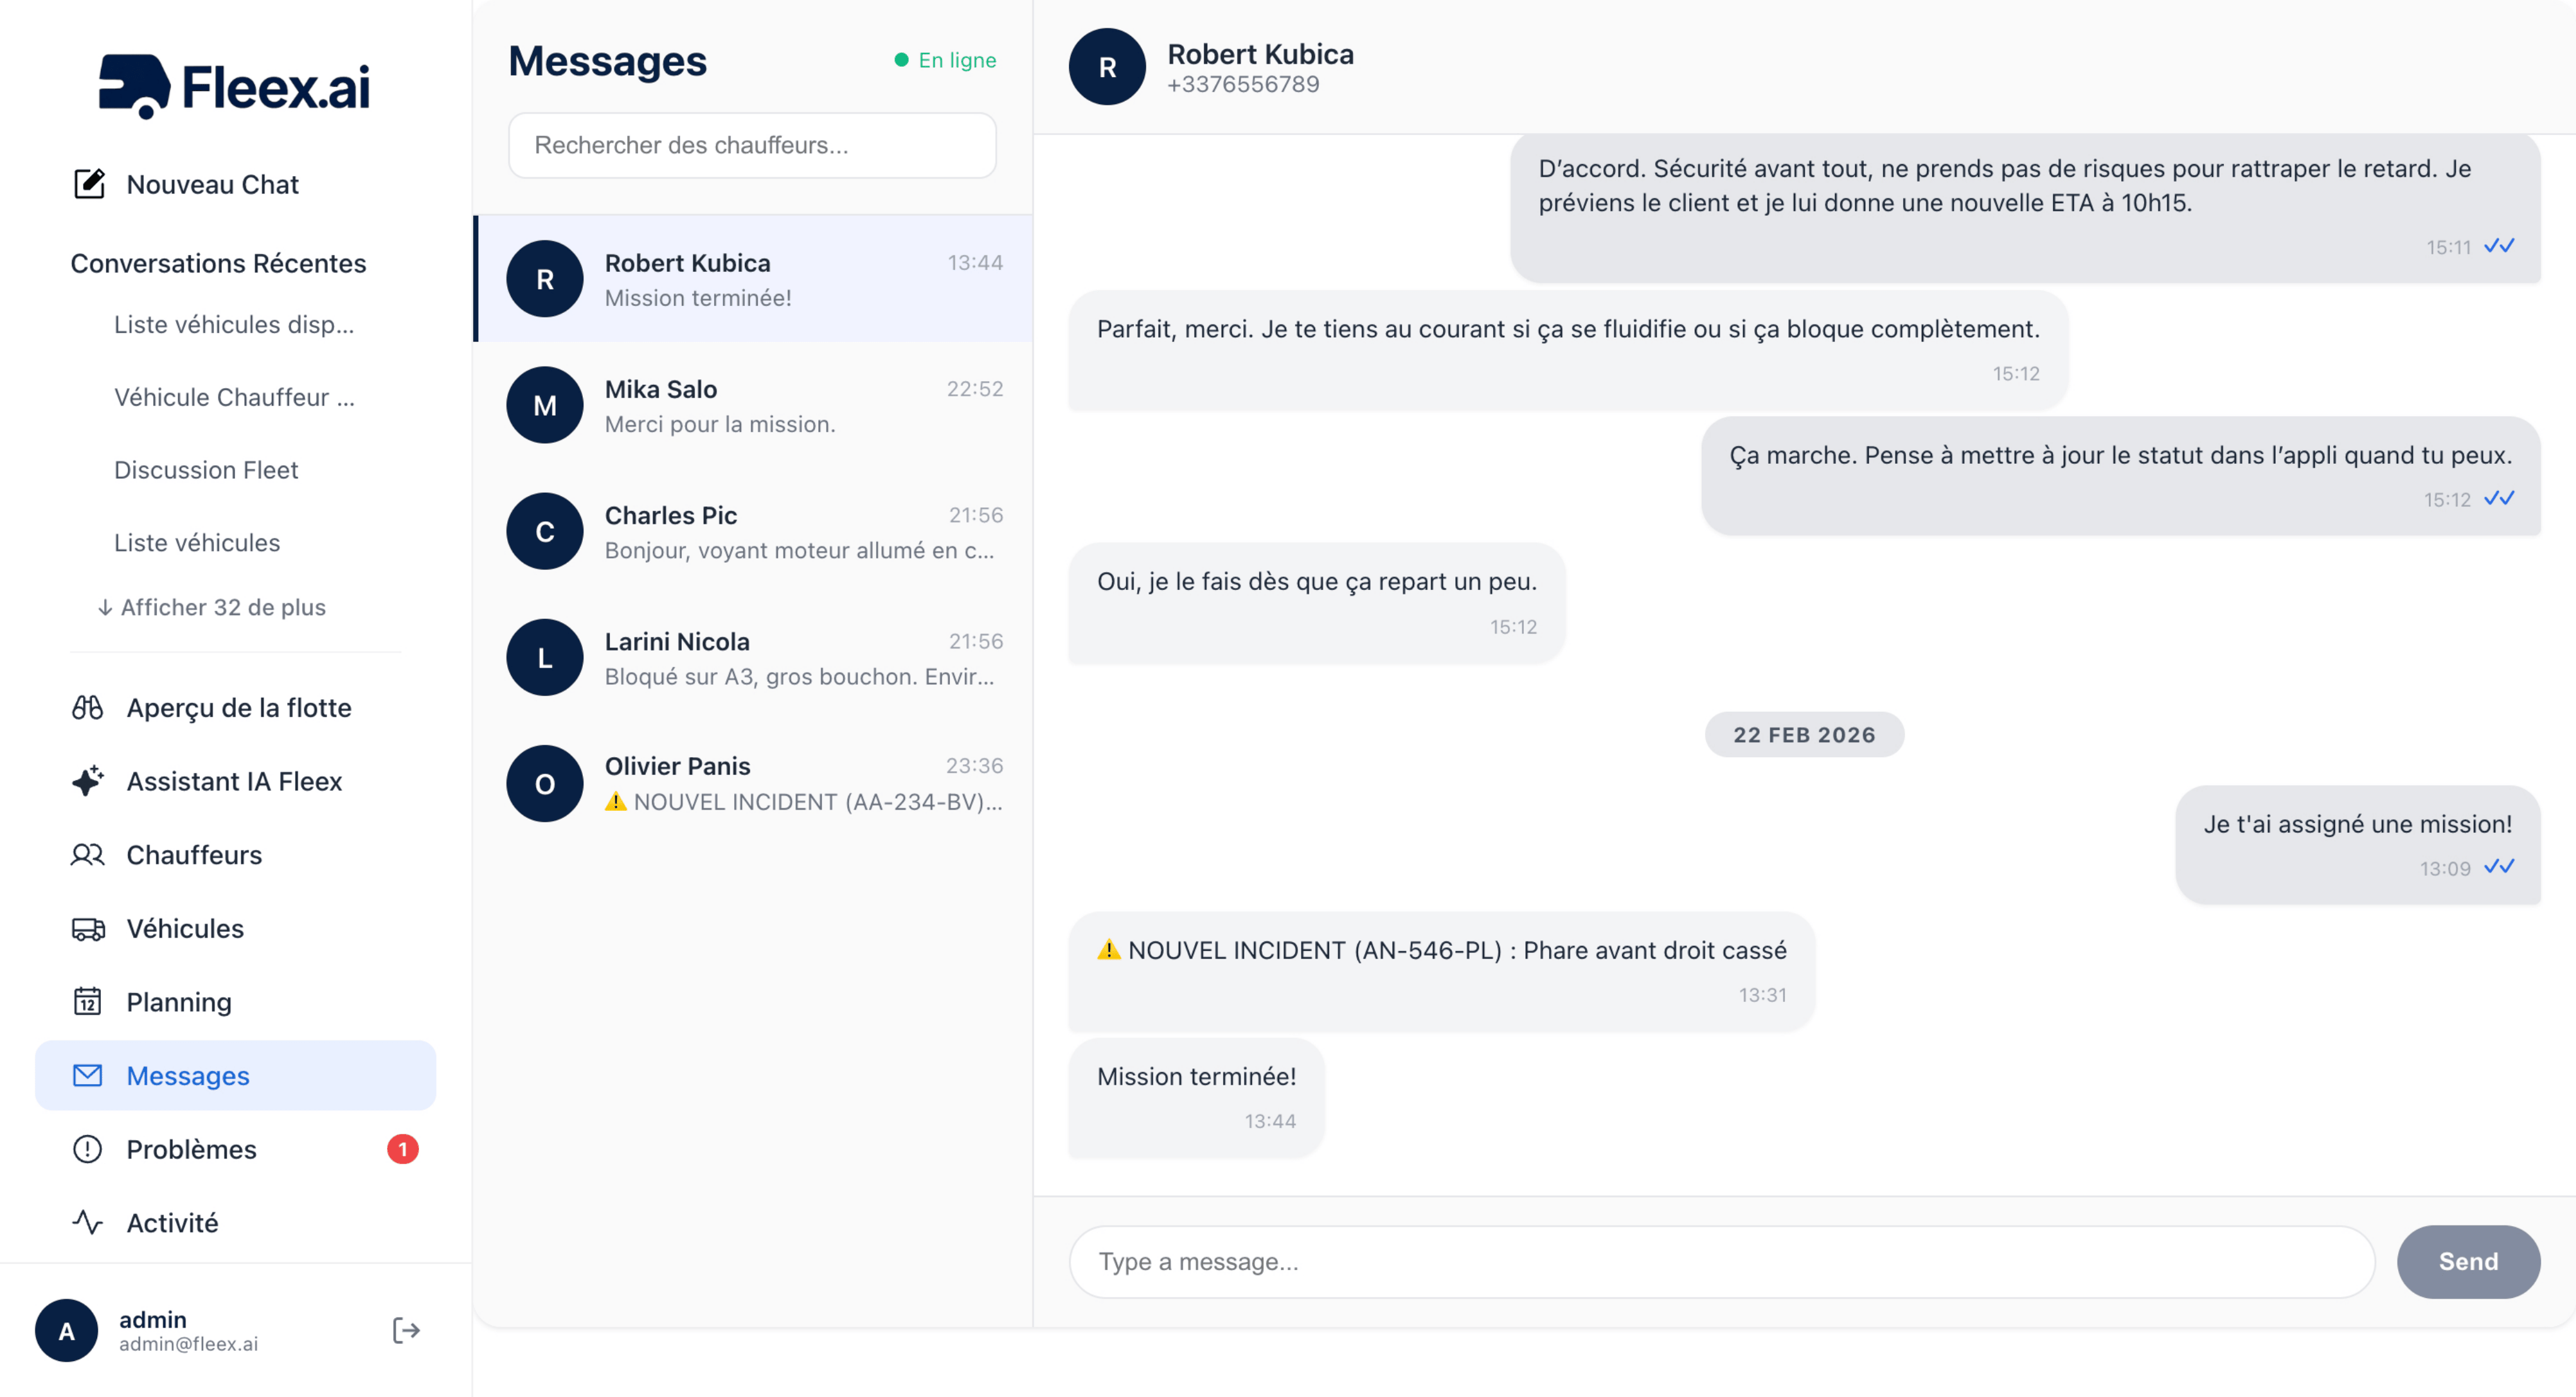The image size is (2576, 1397).
Task: Switch to the Messages section
Action: (188, 1076)
